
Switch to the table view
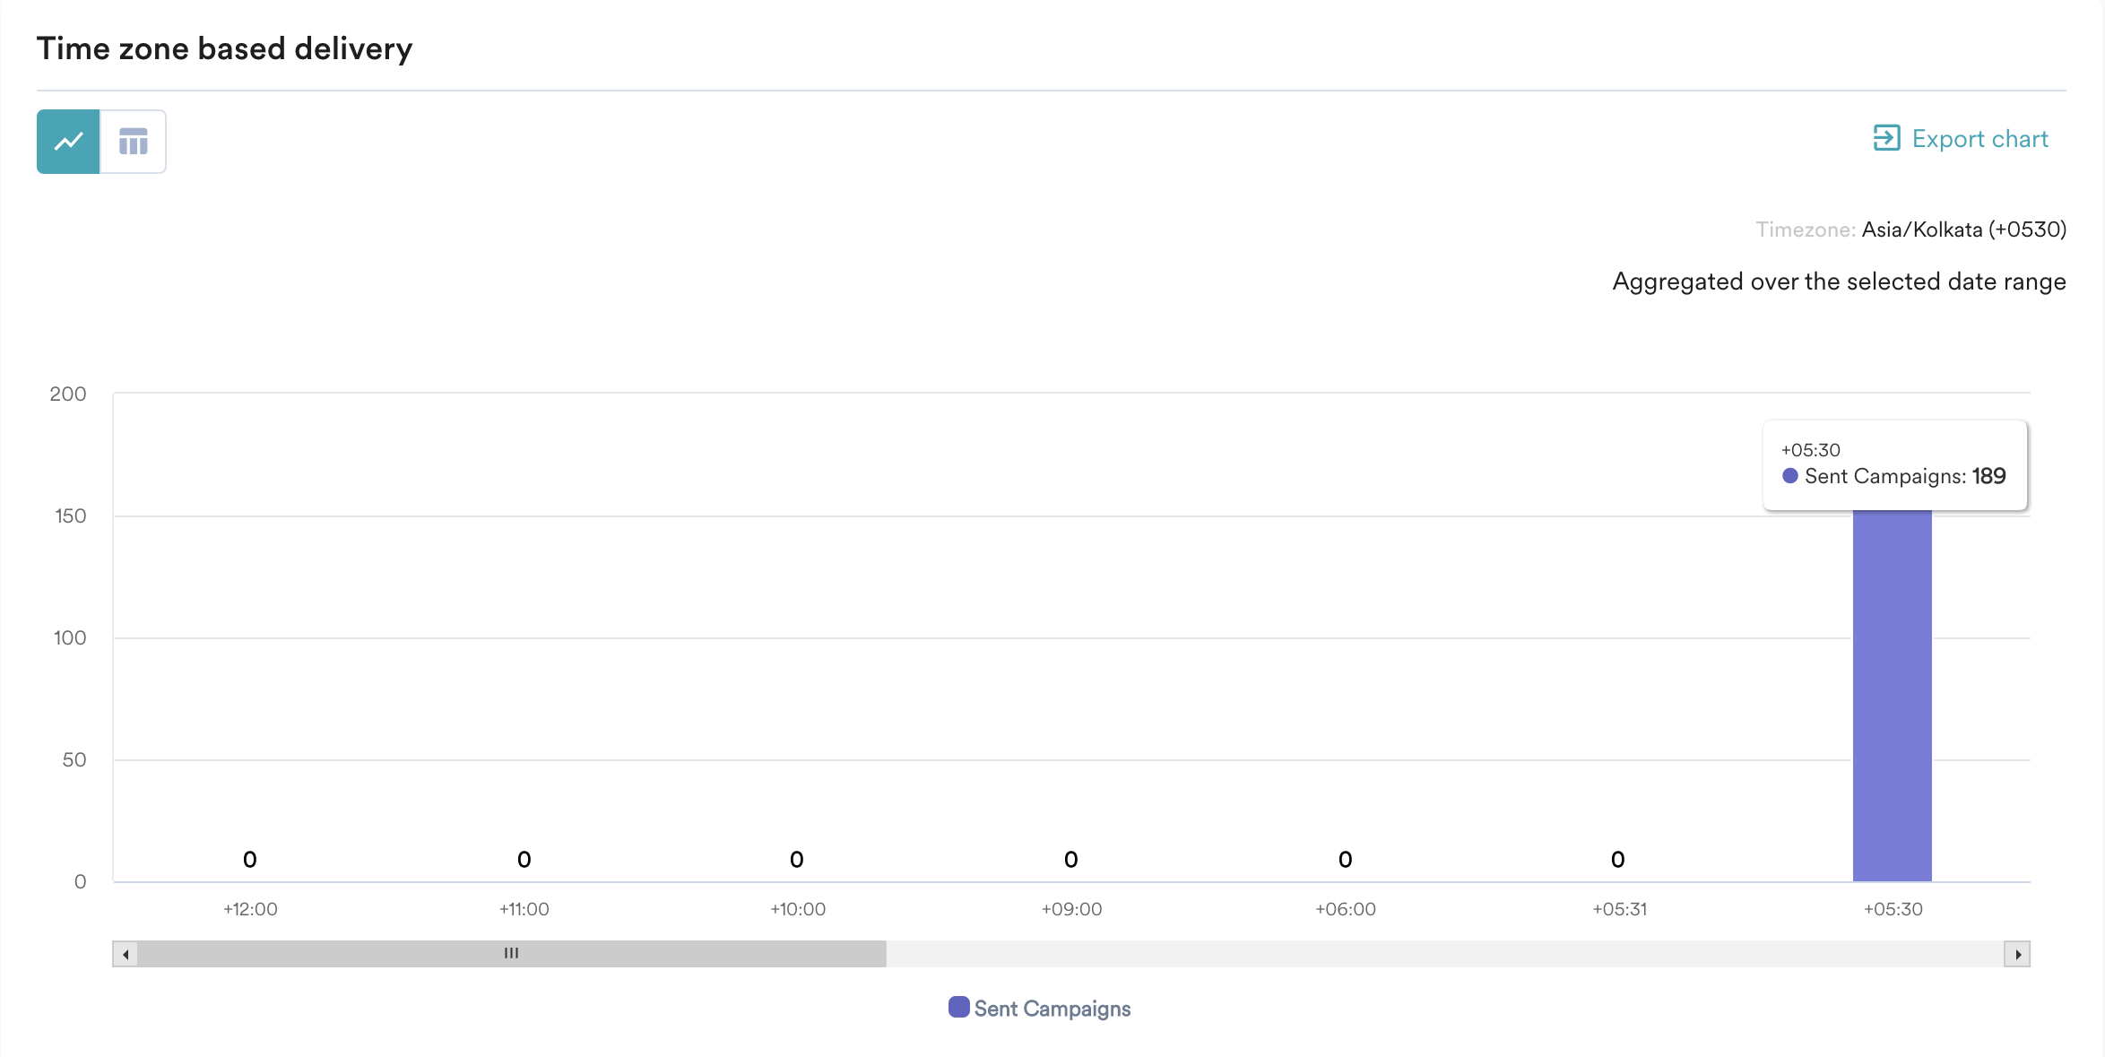pos(134,142)
